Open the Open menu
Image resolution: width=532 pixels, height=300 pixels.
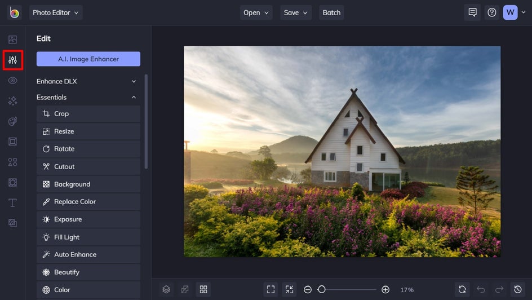coord(256,12)
